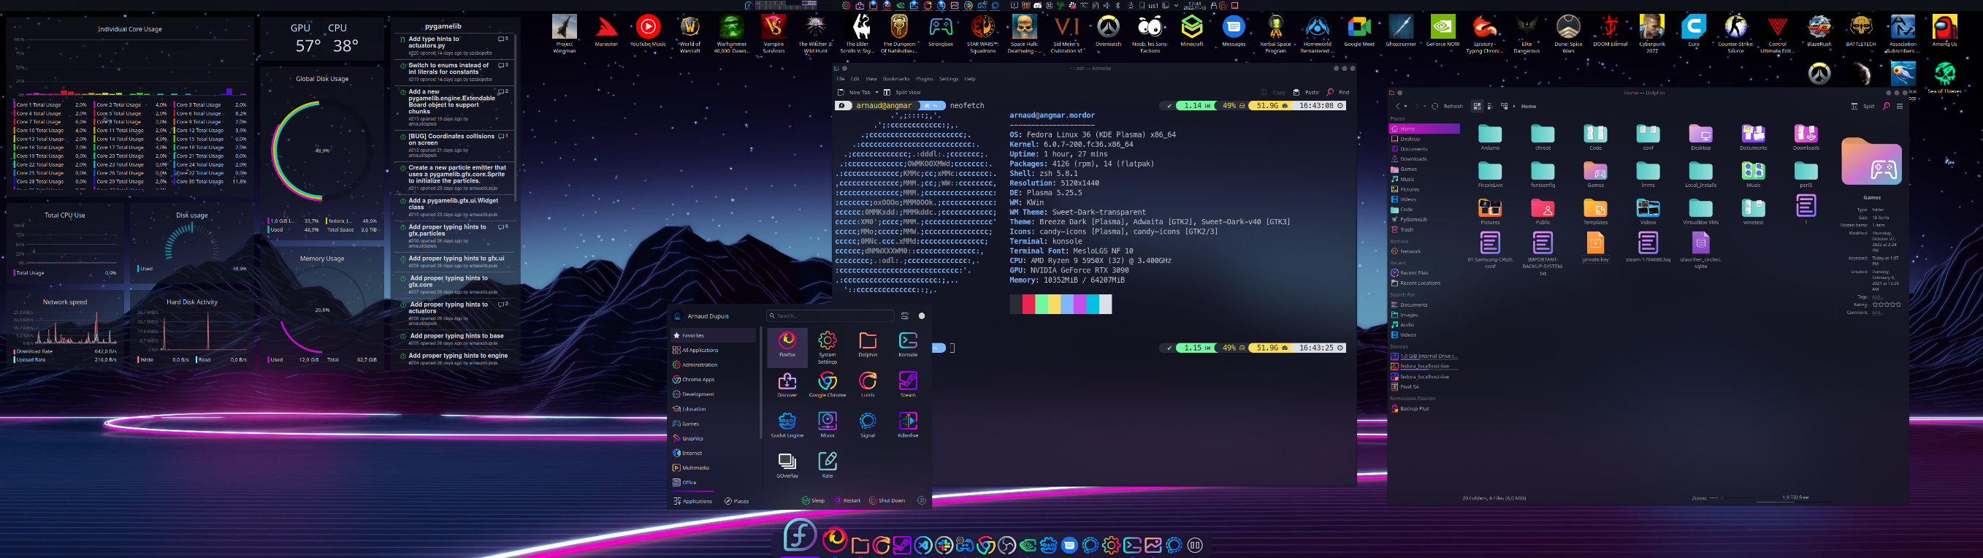
Task: Open the Dolphin hamburger menu
Action: 1900,106
